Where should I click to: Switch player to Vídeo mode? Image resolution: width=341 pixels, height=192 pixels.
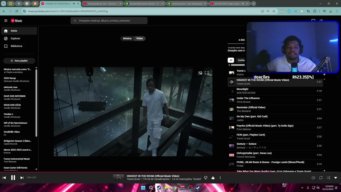(140, 38)
